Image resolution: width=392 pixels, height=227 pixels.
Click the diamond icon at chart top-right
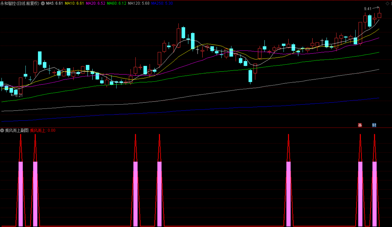(387, 3)
